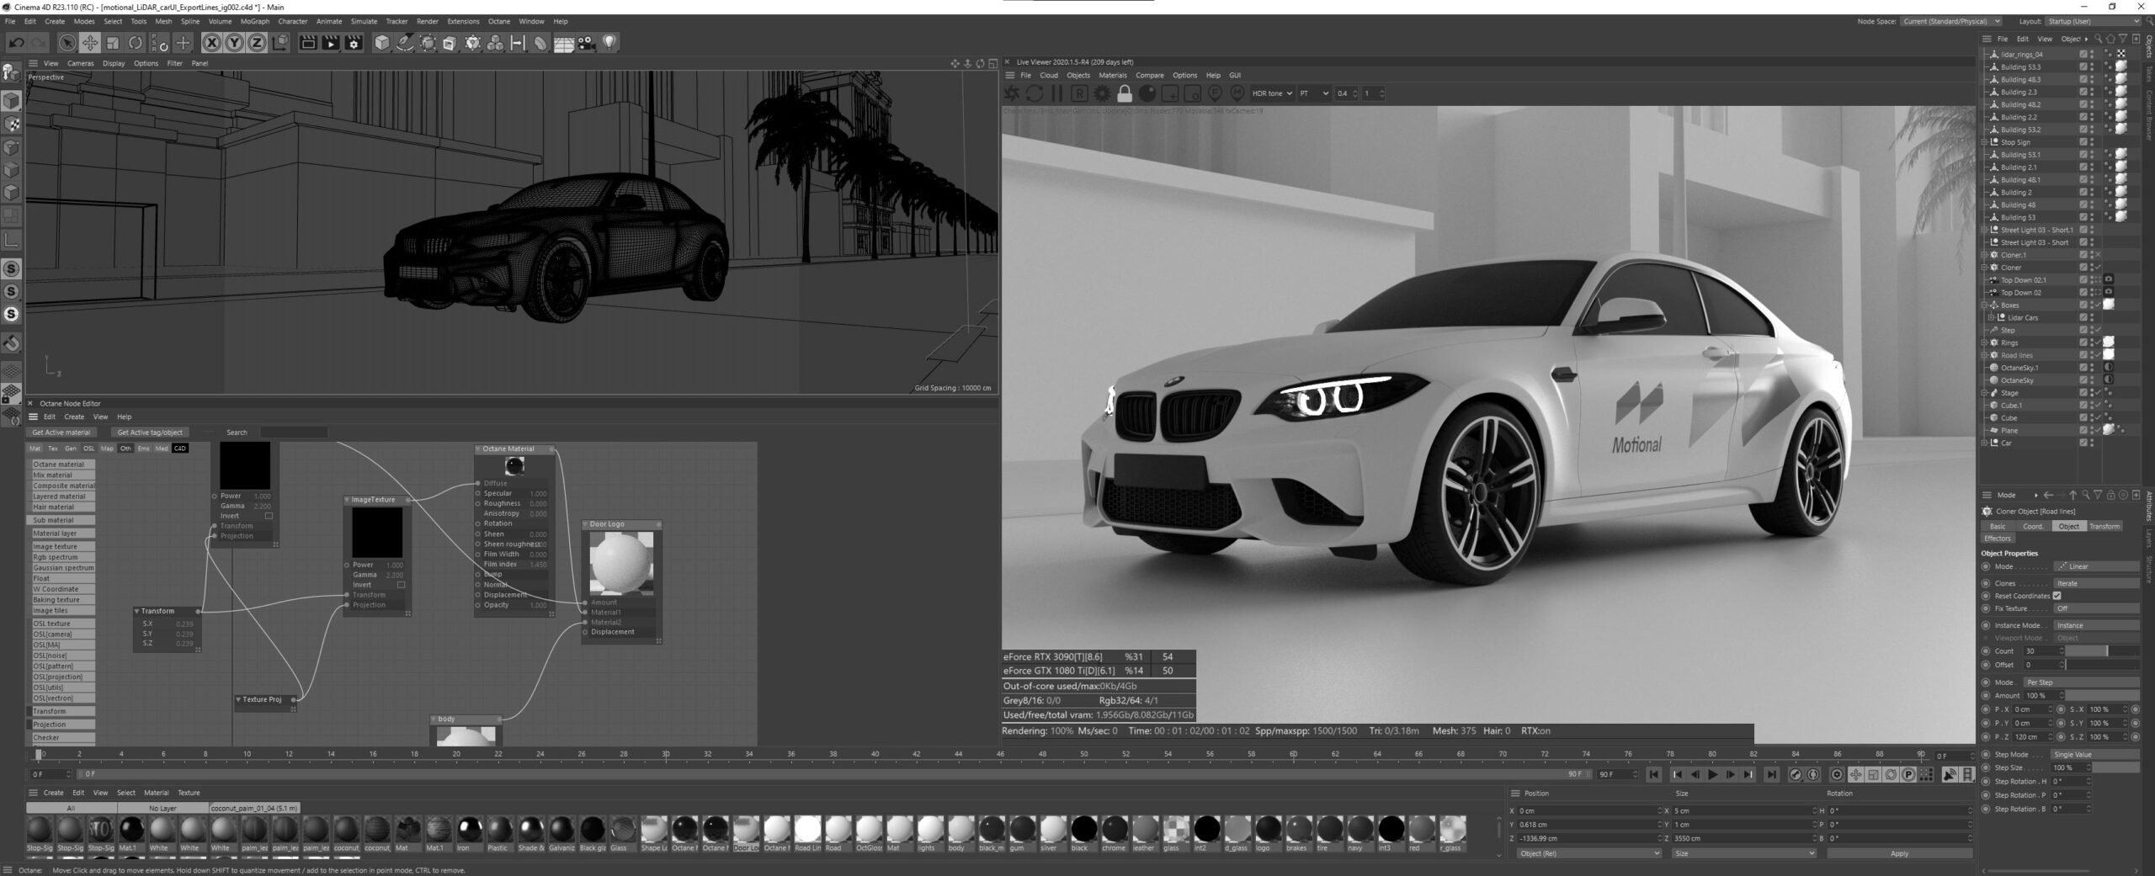The height and width of the screenshot is (876, 2155).
Task: Click the Pick Focus F icon
Action: click(x=1215, y=93)
